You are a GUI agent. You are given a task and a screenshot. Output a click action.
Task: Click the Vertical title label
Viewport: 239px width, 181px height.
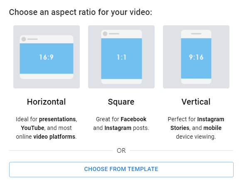pyautogui.click(x=196, y=102)
